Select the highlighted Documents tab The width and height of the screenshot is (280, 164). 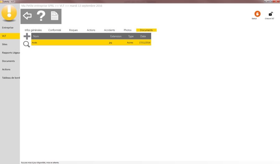tap(147, 30)
